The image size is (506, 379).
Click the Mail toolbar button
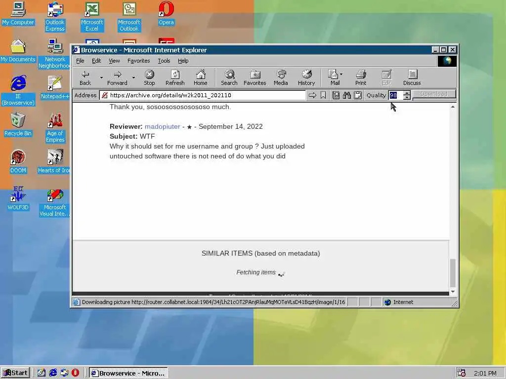[334, 78]
